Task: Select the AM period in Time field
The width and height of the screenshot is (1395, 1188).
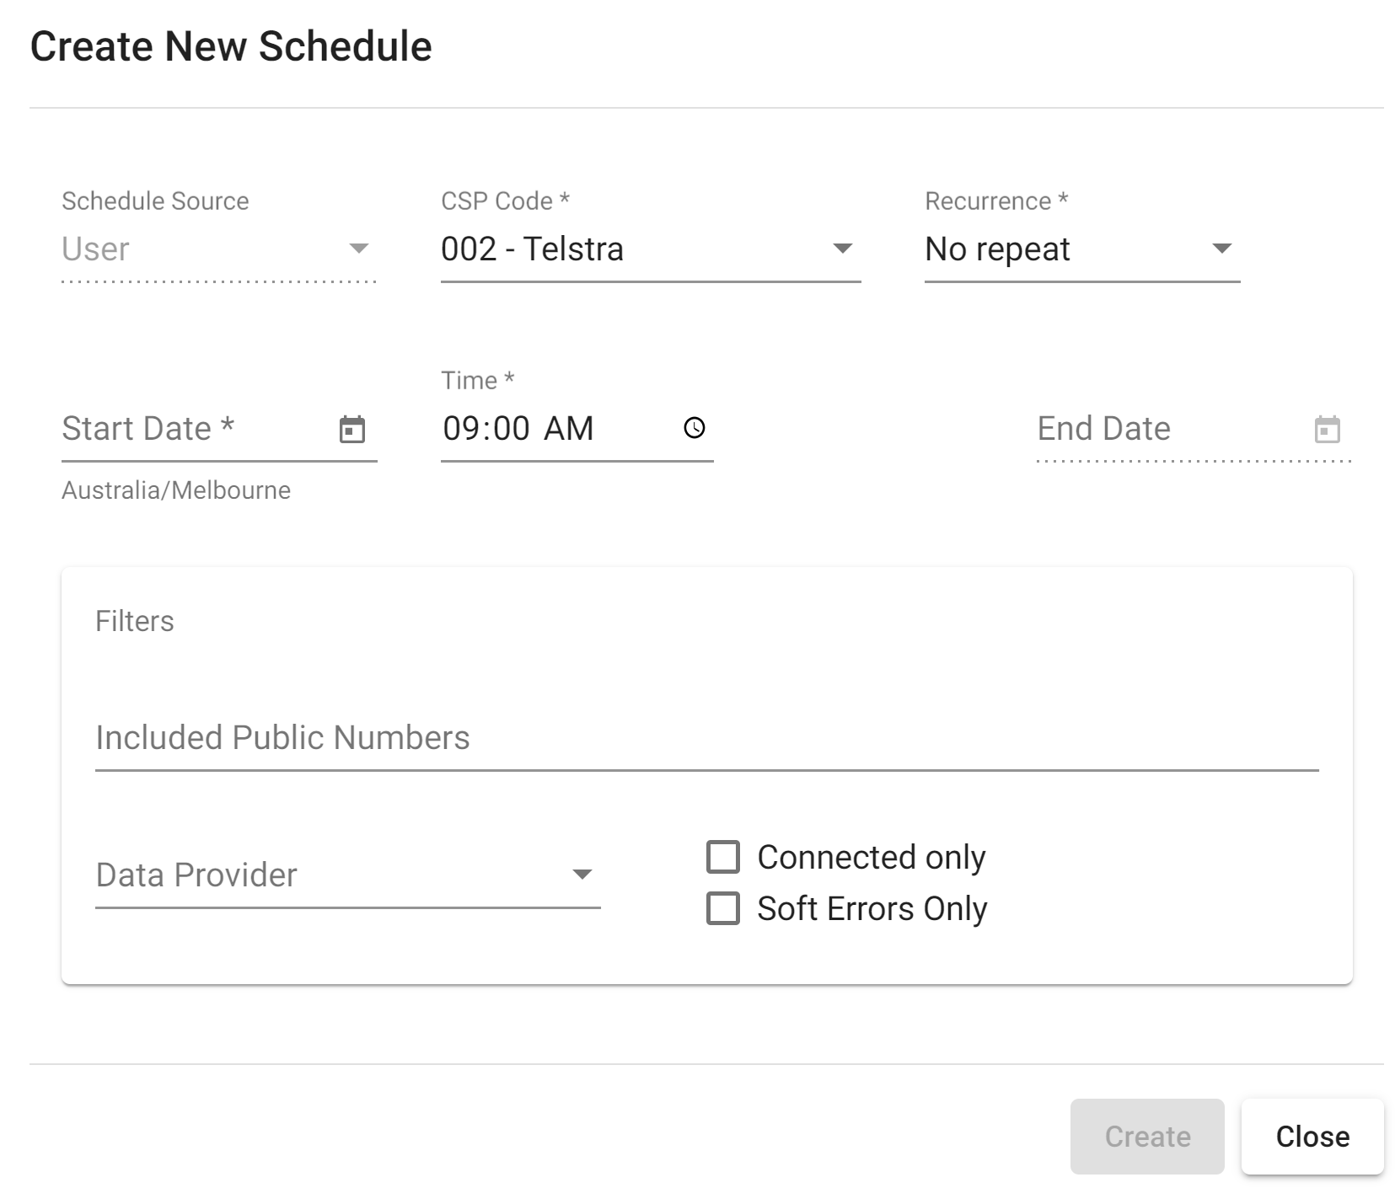Action: pos(568,429)
